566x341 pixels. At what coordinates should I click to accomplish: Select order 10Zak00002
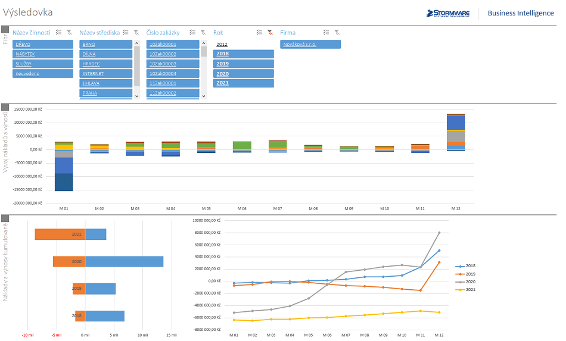[x=173, y=54]
